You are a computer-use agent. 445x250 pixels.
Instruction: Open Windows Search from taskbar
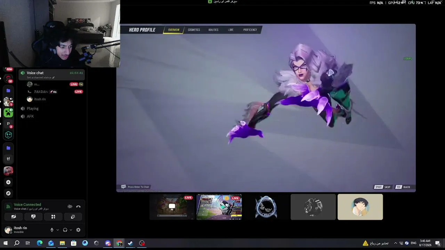(x=16, y=243)
